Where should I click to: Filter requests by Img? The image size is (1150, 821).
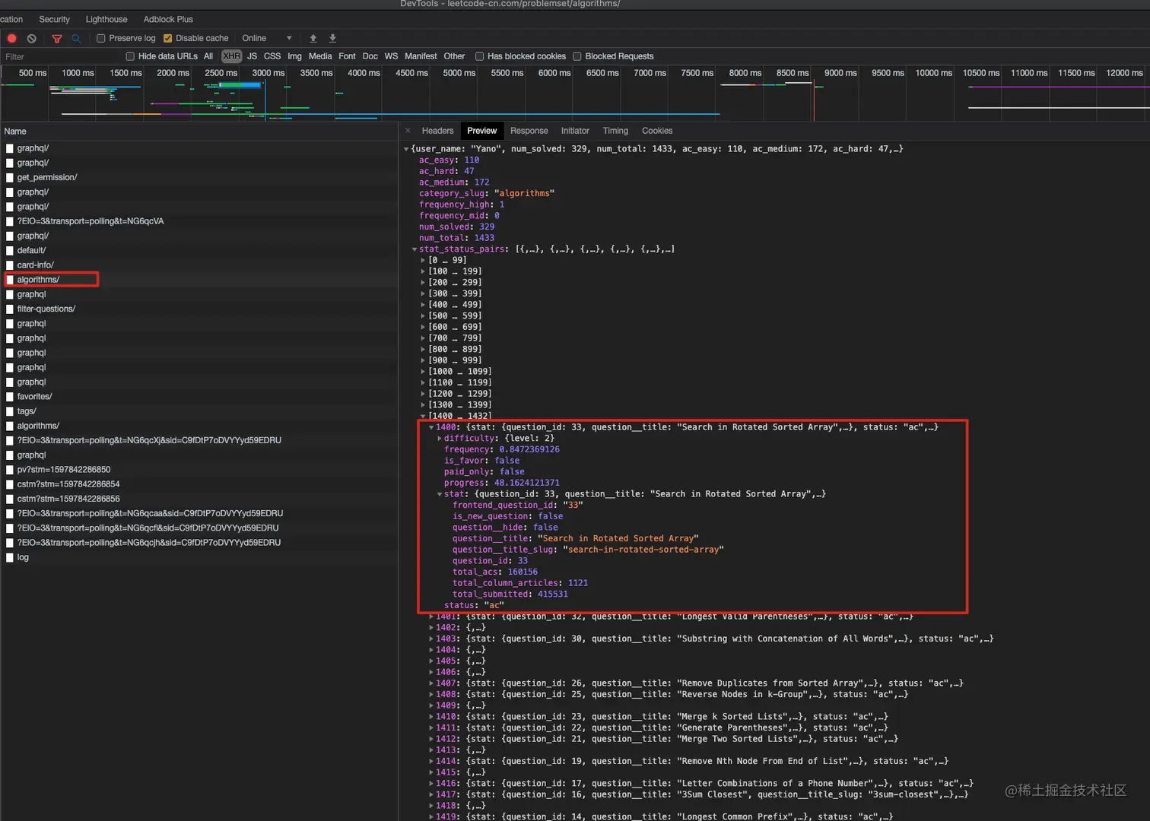294,56
